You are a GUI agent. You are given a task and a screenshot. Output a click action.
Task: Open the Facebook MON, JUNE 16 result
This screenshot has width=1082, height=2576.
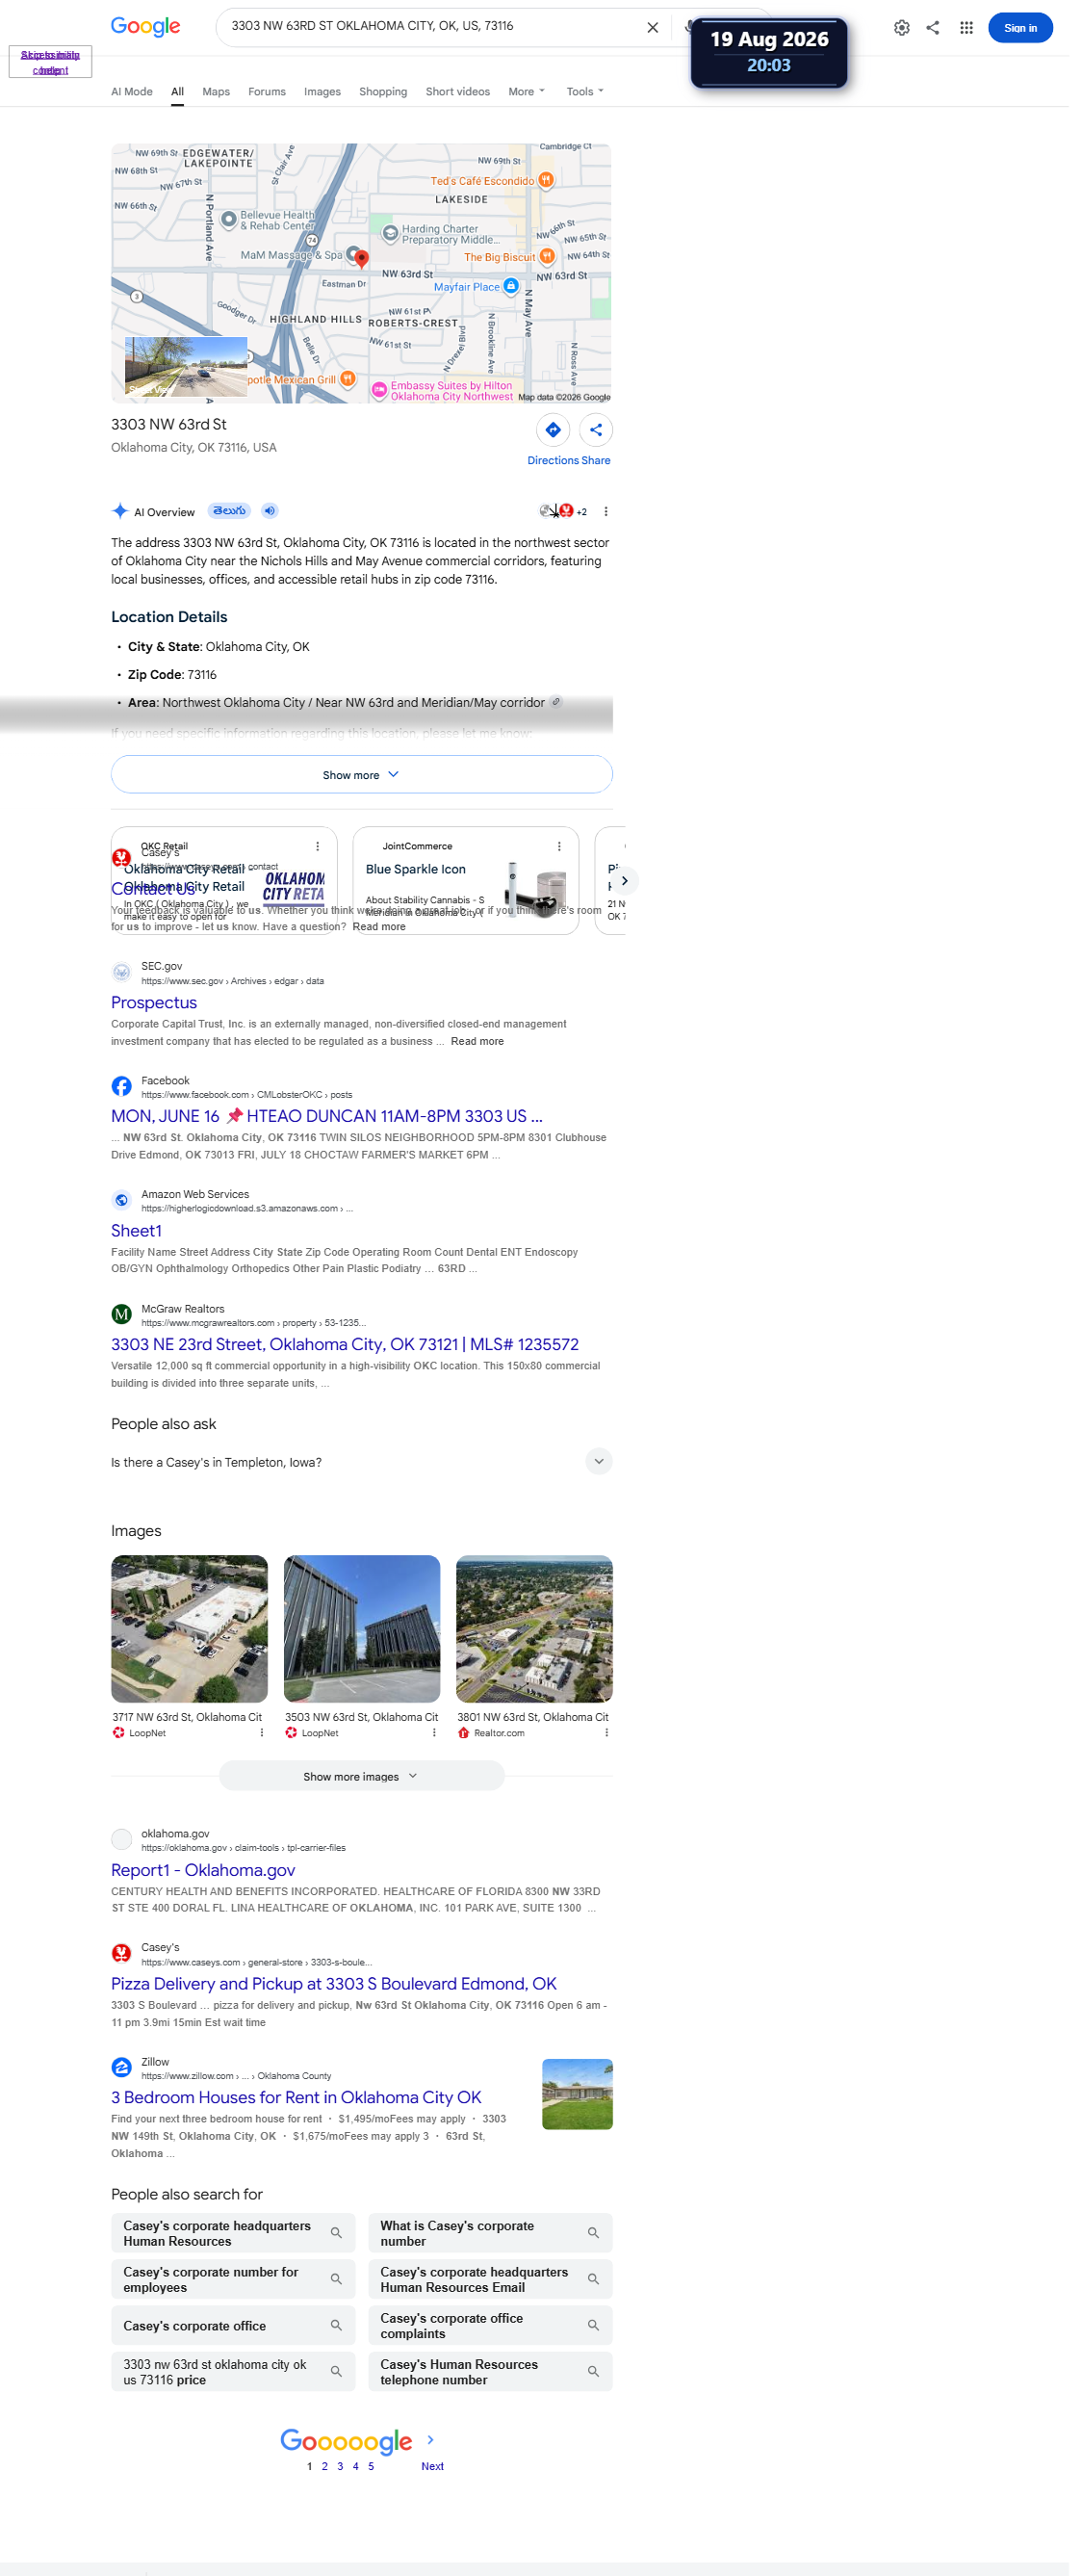[327, 1117]
